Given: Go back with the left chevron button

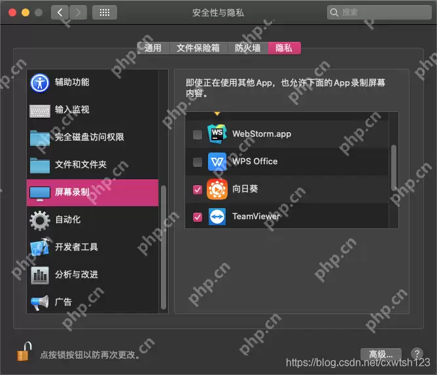Looking at the screenshot, I should (60, 12).
